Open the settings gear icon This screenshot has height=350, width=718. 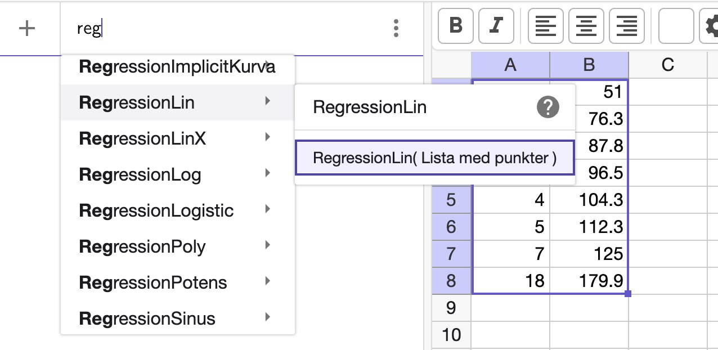pyautogui.click(x=712, y=26)
